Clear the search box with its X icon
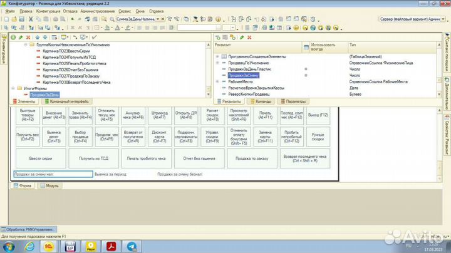Screen dimensions: 451x253 coord(163,19)
